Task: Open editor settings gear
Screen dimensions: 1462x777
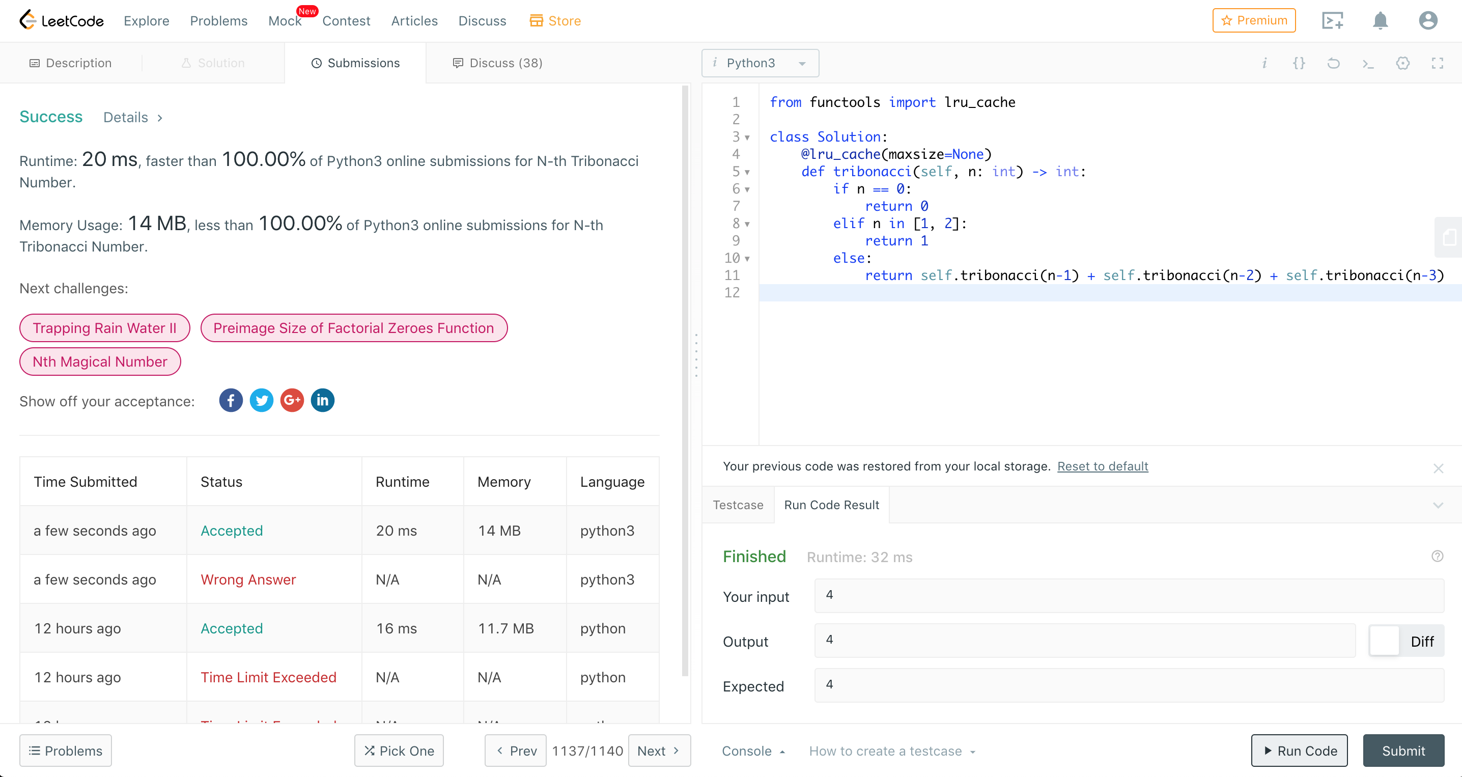Action: [x=1402, y=63]
